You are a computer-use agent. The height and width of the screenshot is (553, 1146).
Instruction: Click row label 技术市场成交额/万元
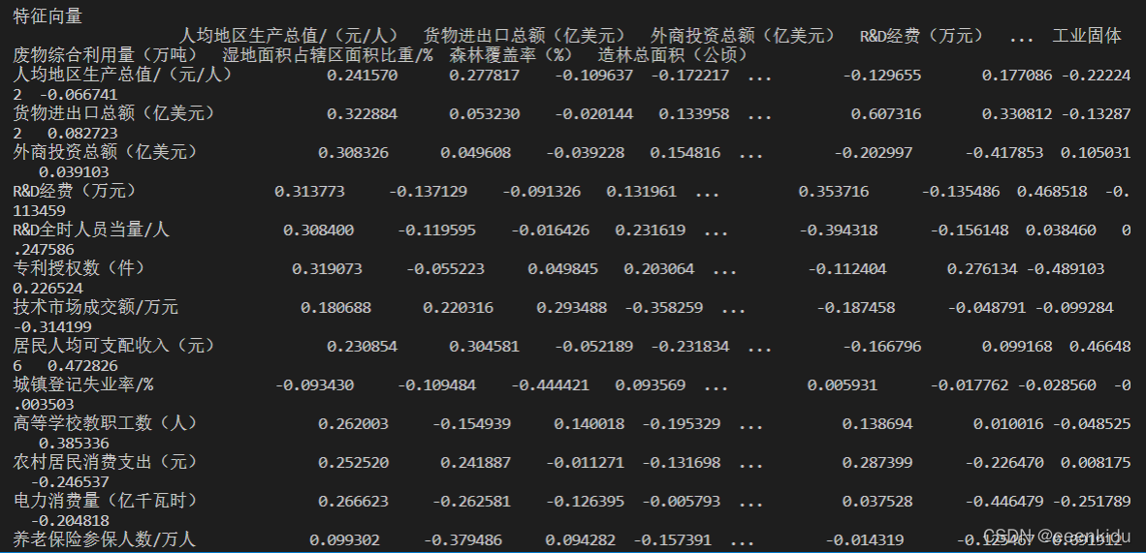[x=96, y=308]
